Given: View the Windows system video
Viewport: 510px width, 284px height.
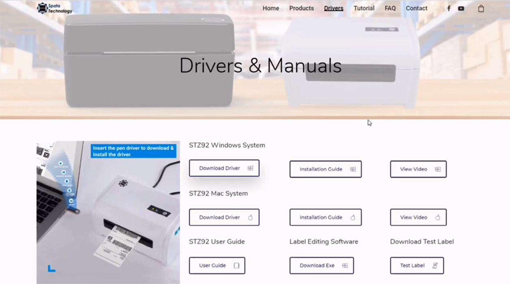Looking at the screenshot, I should (418, 169).
